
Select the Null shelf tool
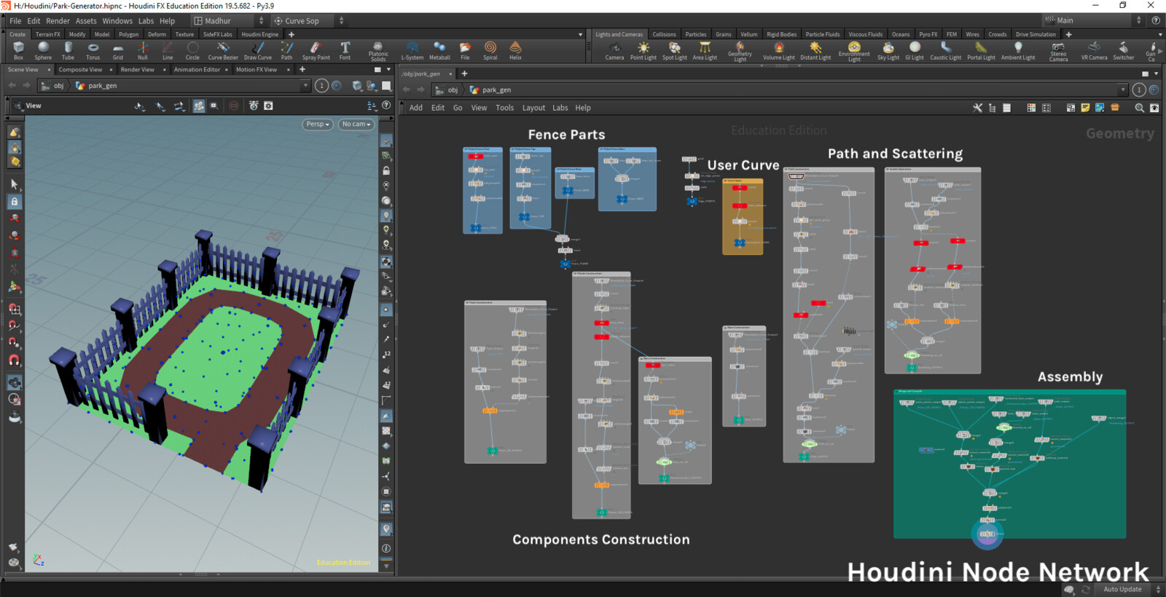point(143,50)
